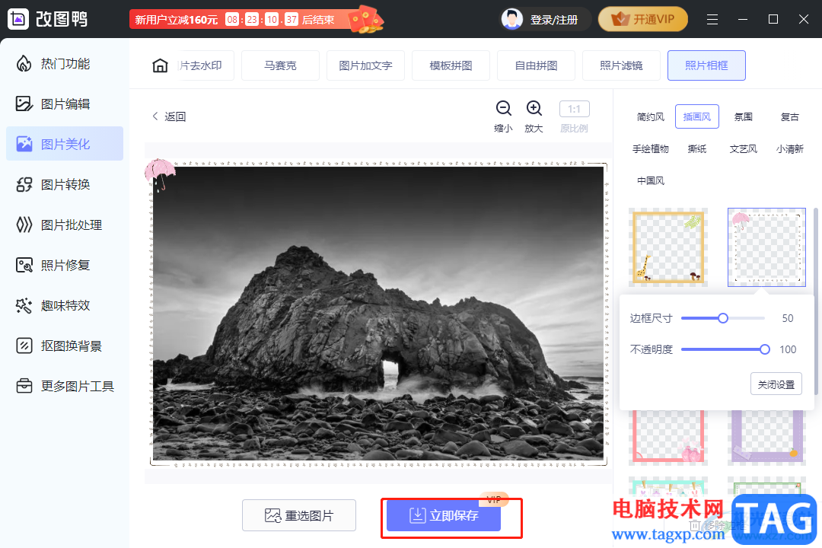The height and width of the screenshot is (548, 822).
Task: Click the user avatar icon
Action: (x=511, y=19)
